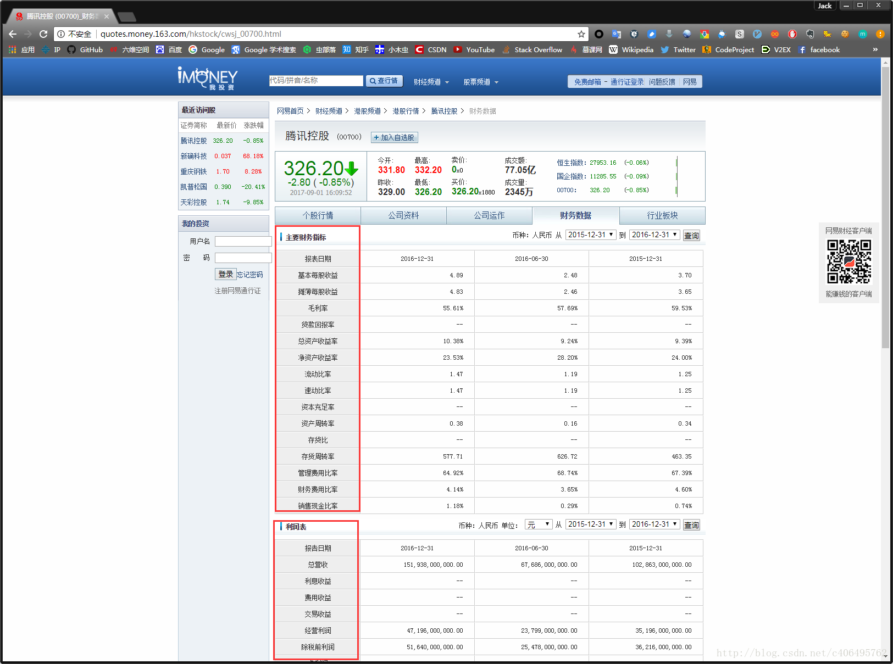
Task: Click the 密码 input field
Action: pyautogui.click(x=243, y=258)
